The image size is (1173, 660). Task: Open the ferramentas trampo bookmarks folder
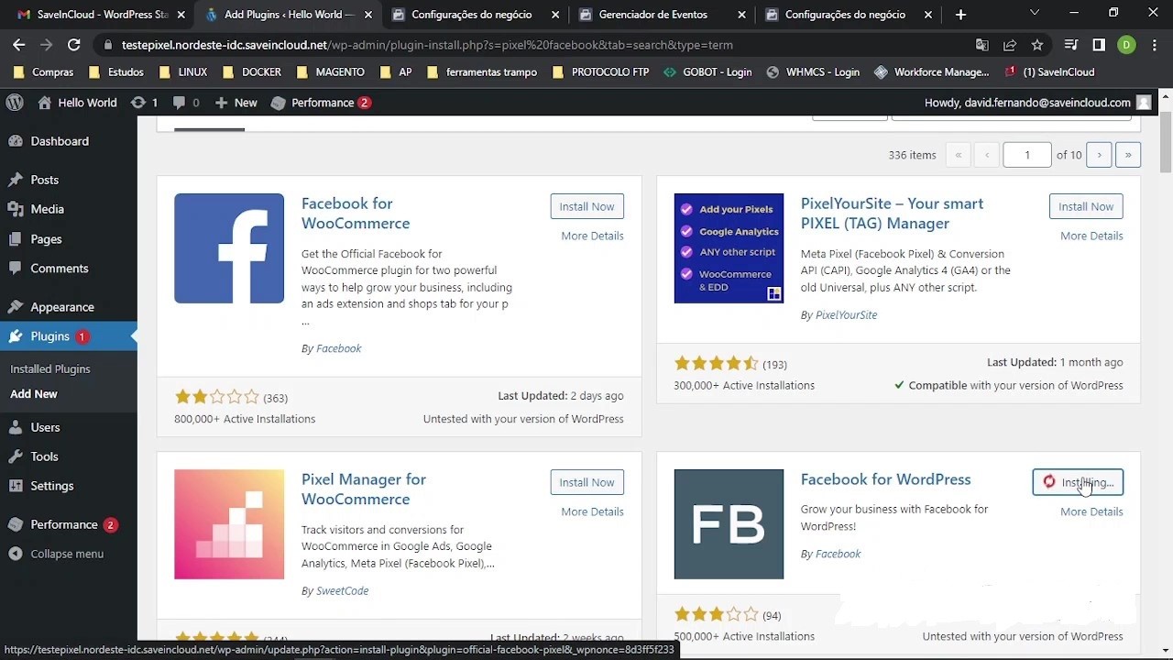tap(482, 71)
